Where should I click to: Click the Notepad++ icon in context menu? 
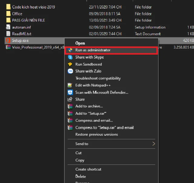click(x=70, y=85)
